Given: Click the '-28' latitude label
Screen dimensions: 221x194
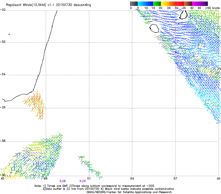Looking at the screenshot, I should 3,141.
